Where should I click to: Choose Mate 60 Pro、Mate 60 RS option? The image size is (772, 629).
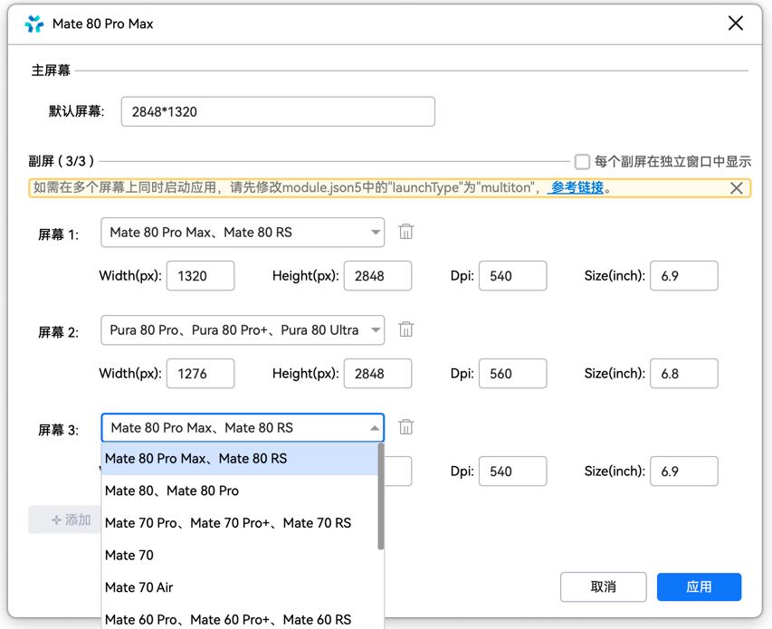click(x=227, y=619)
